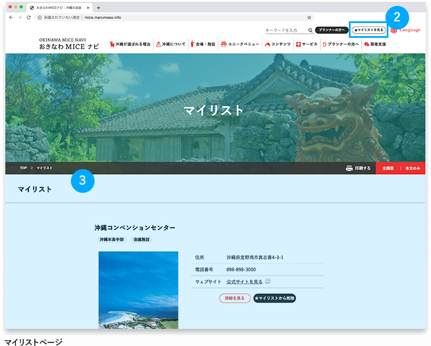Open the 開催支援 menu item
Viewport: 431px width, 346px height.
[374, 44]
